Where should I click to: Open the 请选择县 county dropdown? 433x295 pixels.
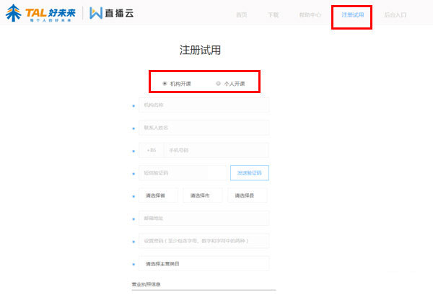246,195
